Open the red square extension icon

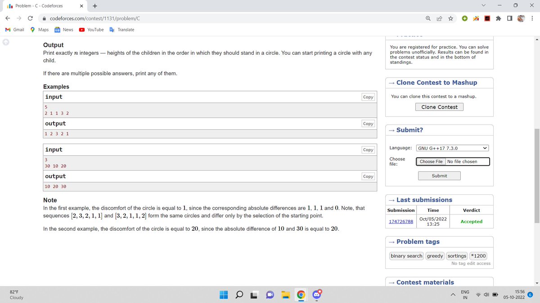pyautogui.click(x=487, y=18)
